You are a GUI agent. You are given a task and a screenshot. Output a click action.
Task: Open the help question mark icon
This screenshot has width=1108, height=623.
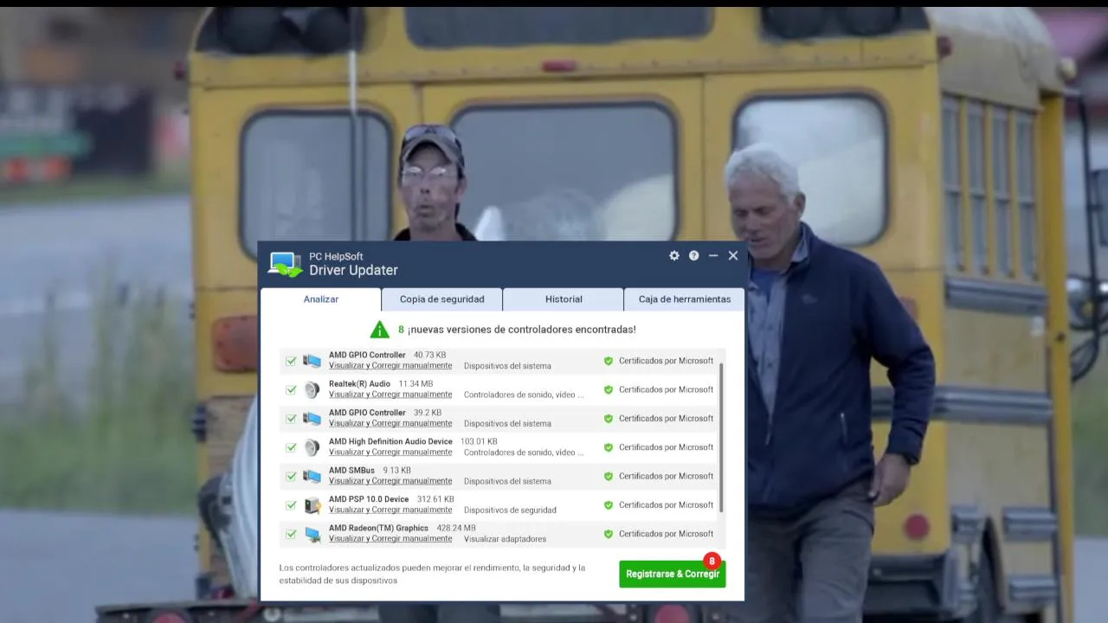(x=693, y=255)
